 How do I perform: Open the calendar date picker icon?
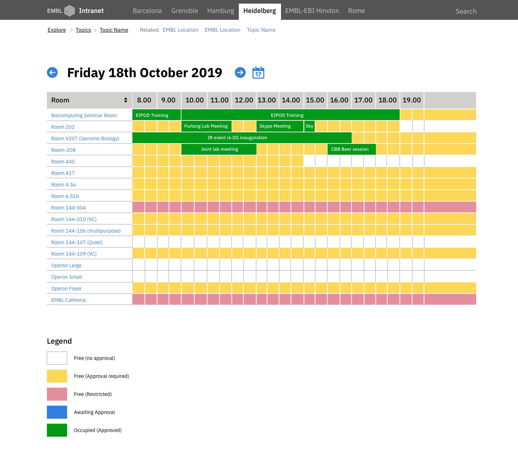258,72
